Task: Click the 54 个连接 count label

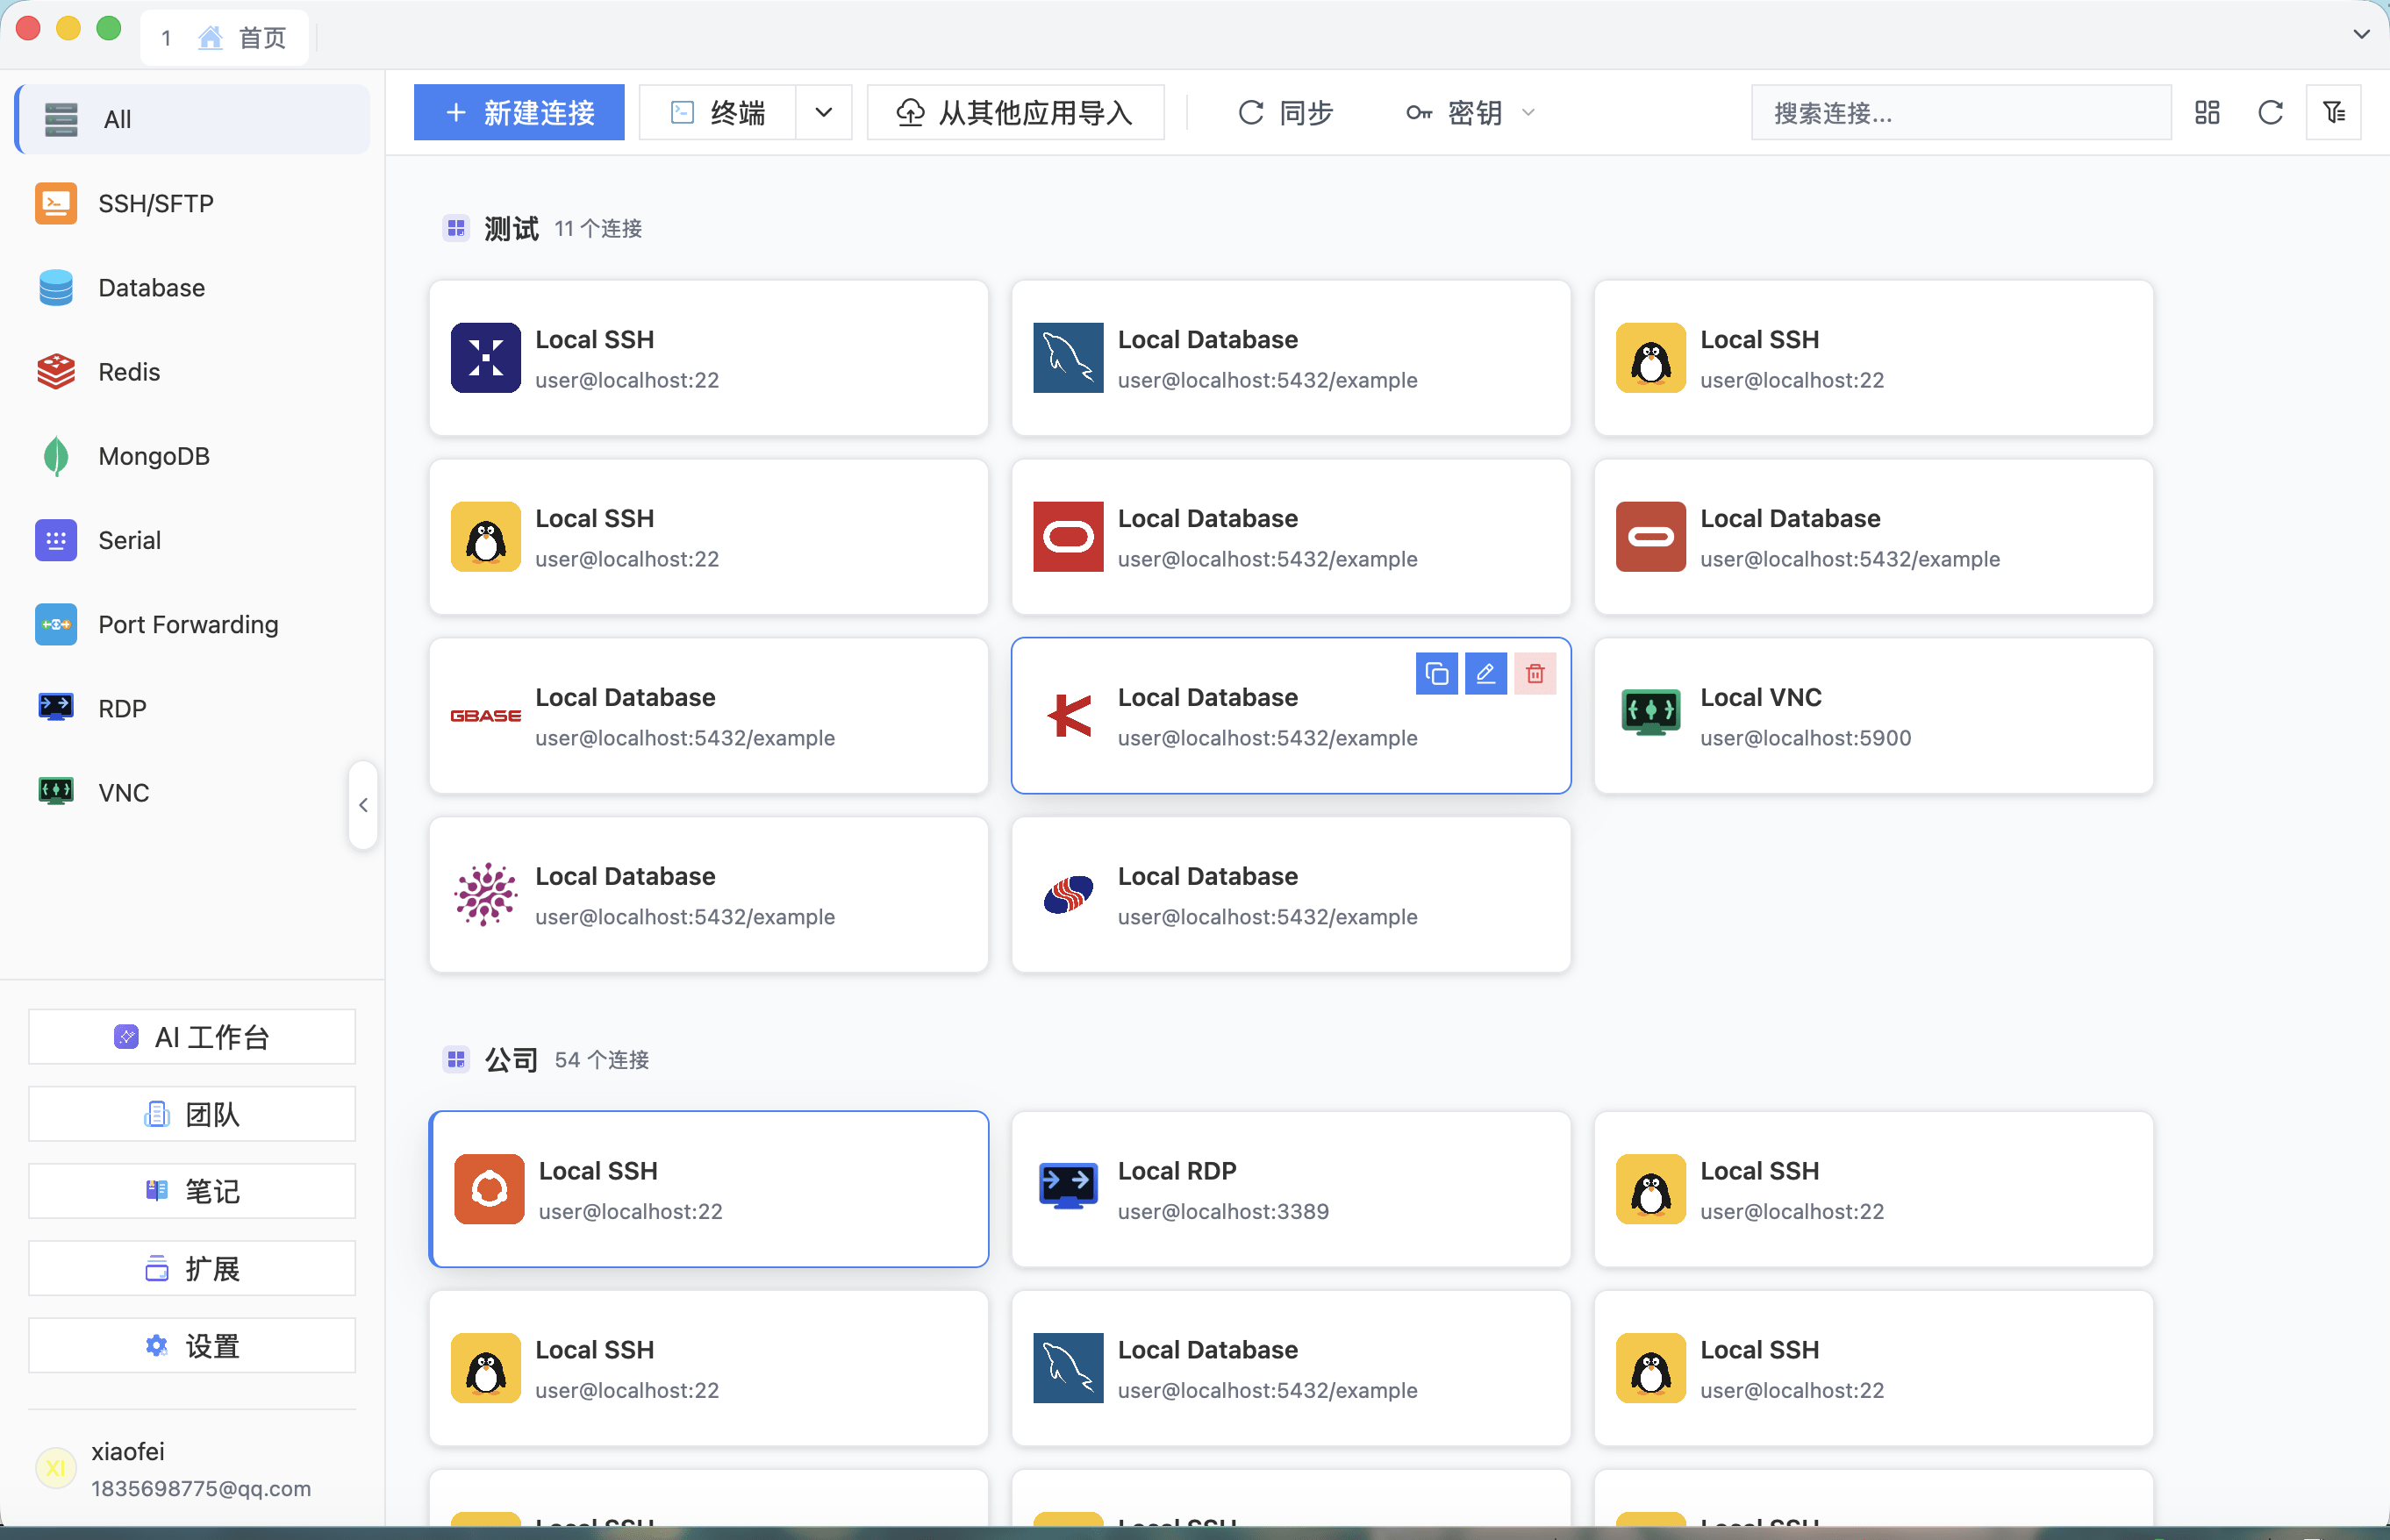Action: coord(602,1060)
